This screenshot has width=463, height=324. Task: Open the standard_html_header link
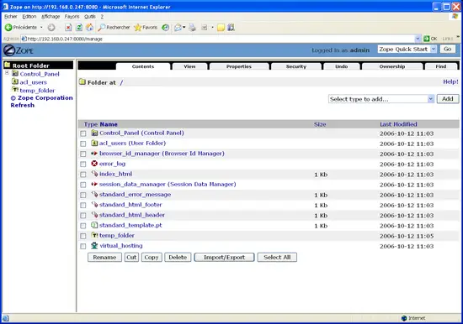132,215
